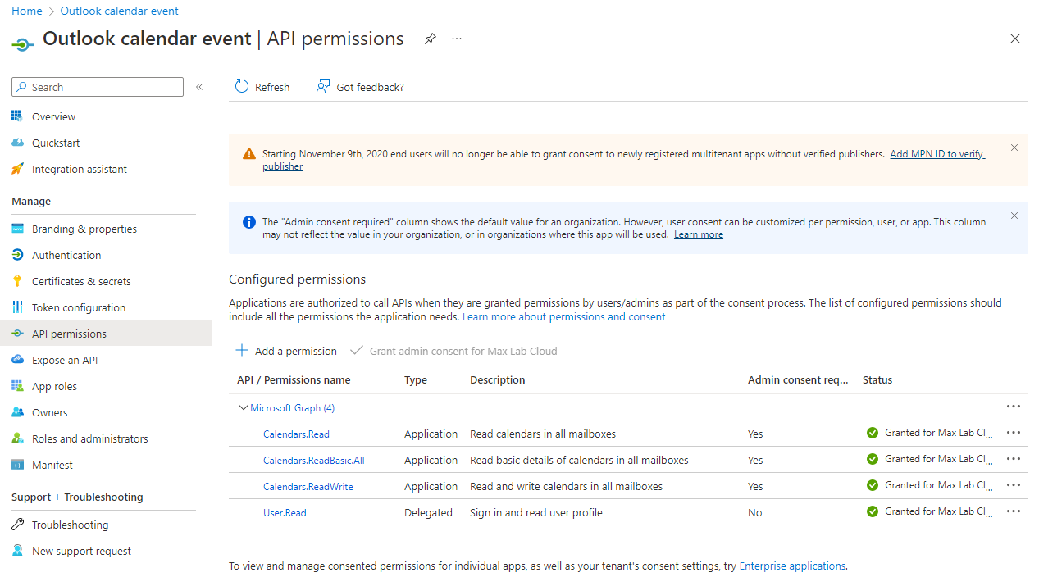Click Granted status for Calendars.Read row
The image size is (1039, 586).
(930, 433)
